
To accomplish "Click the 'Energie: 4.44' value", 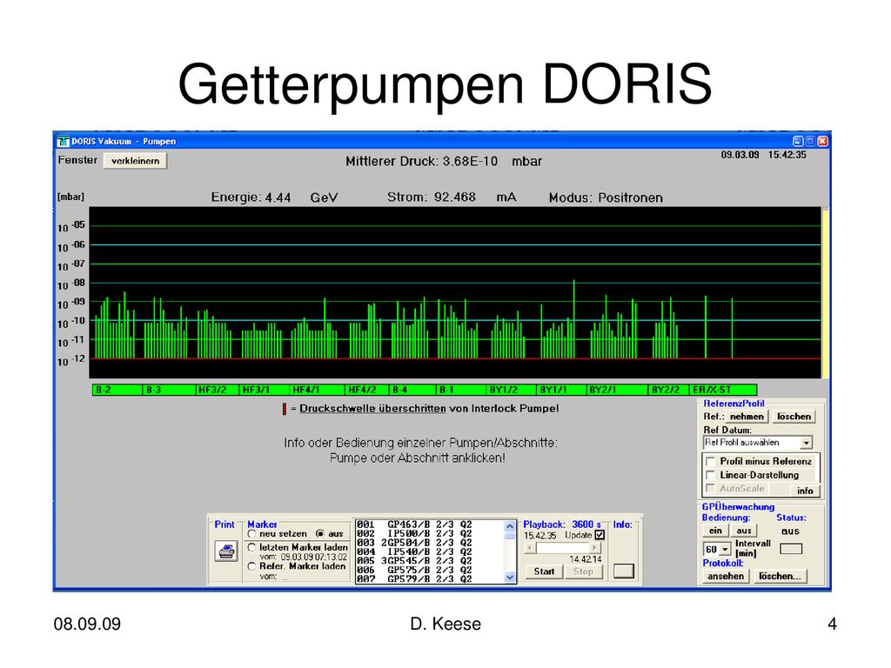I will (251, 197).
